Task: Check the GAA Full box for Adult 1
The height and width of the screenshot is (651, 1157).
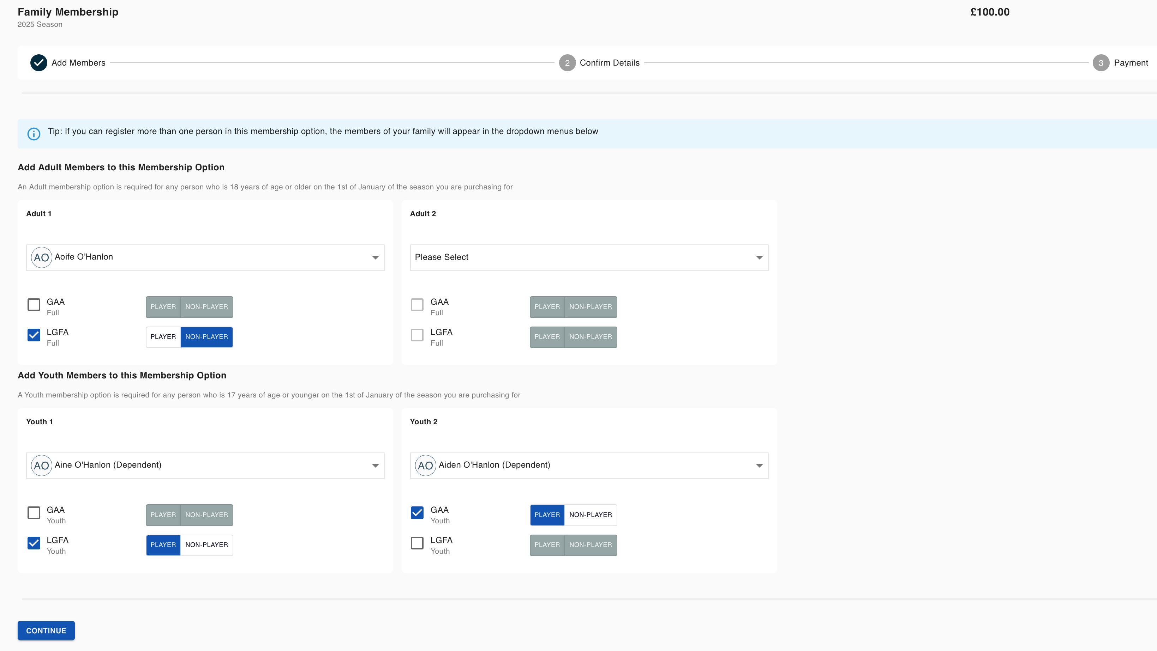Action: click(x=34, y=305)
